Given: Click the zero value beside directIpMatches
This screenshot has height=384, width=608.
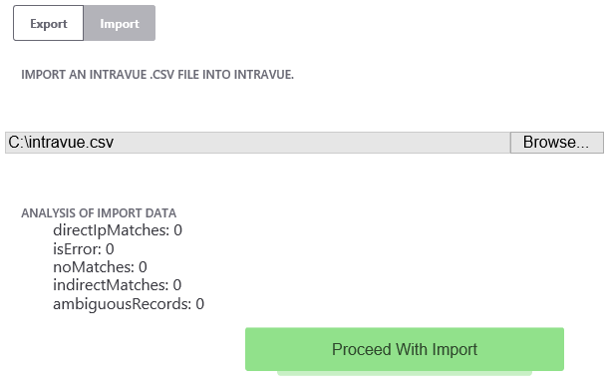Looking at the screenshot, I should tap(178, 230).
